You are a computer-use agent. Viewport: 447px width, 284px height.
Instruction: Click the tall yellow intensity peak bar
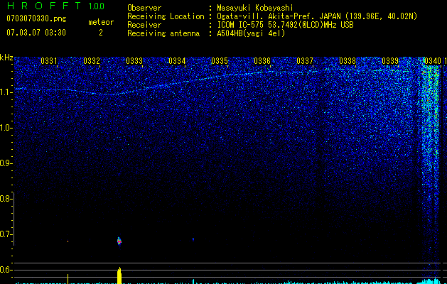119,275
